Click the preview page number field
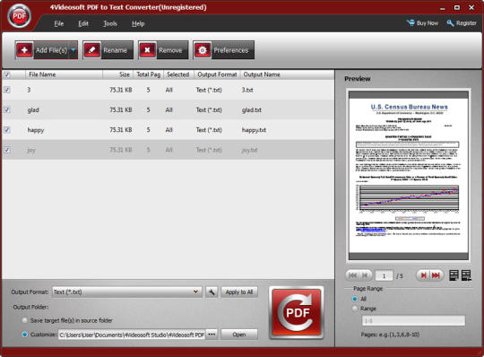The image size is (484, 357). click(384, 275)
